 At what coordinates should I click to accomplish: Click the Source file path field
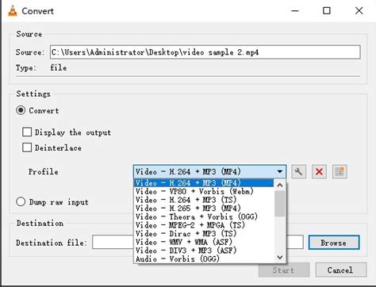coord(205,52)
